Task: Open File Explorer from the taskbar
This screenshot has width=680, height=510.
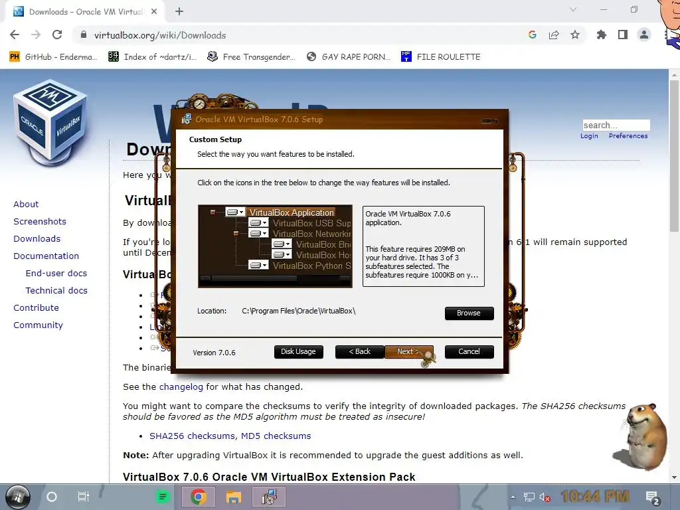Action: (x=233, y=497)
